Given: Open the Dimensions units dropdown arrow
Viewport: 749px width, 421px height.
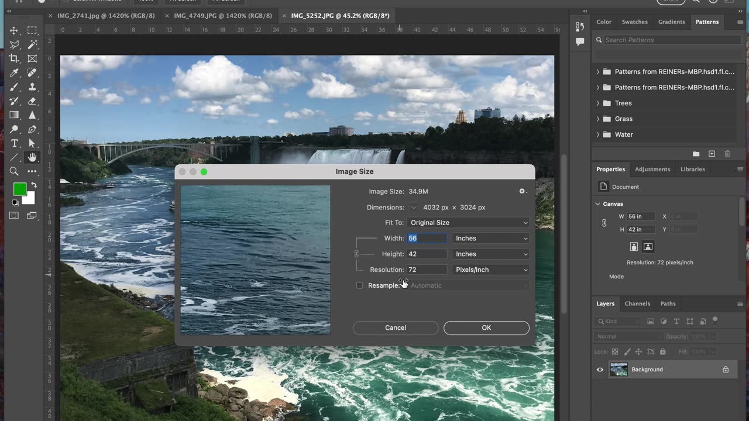Looking at the screenshot, I should pyautogui.click(x=414, y=207).
